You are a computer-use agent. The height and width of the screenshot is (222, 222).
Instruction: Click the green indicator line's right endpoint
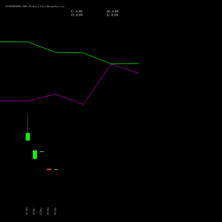pos(139,63)
